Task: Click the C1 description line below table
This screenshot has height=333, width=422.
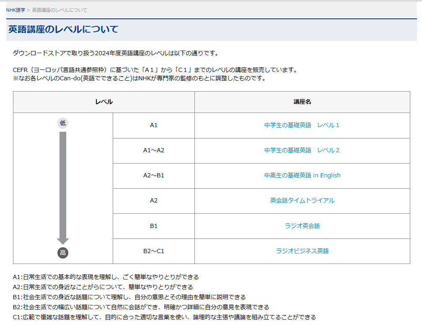Action: [x=164, y=317]
